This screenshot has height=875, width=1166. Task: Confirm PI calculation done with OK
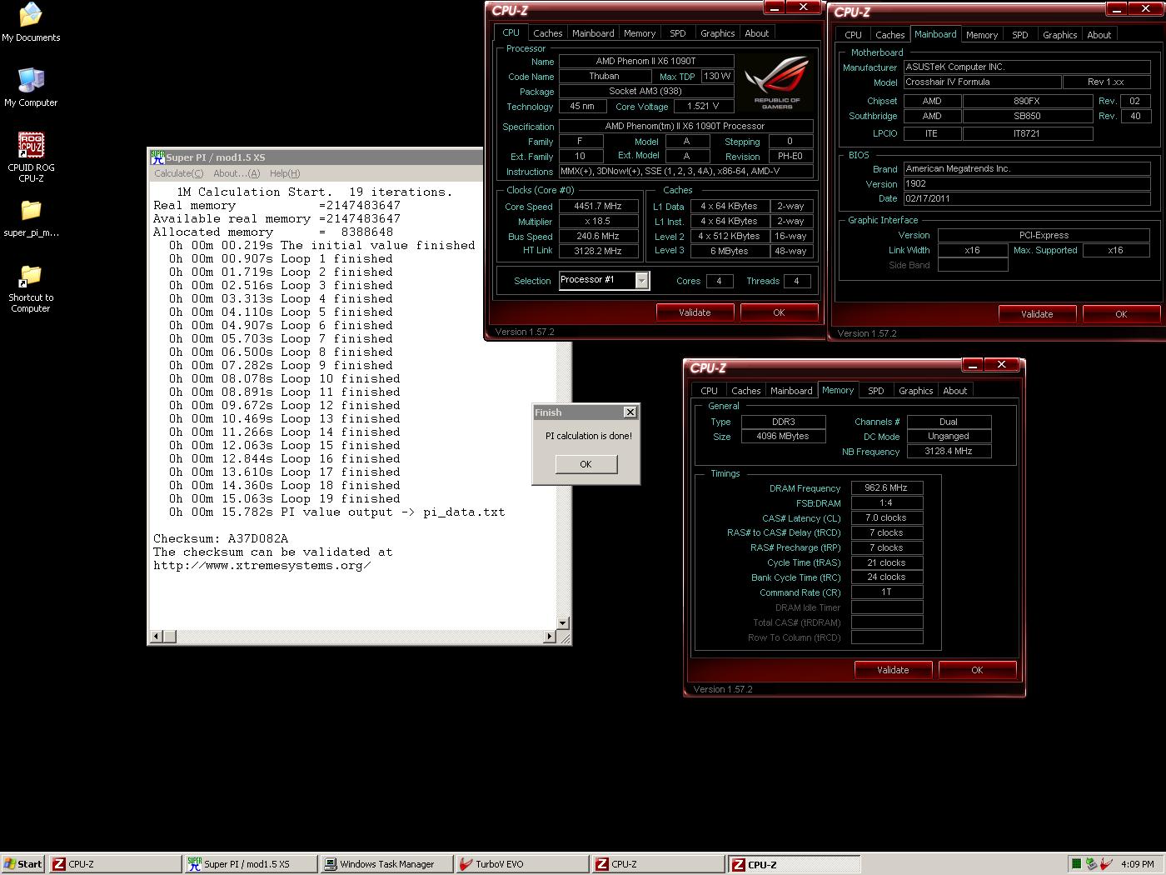585,464
